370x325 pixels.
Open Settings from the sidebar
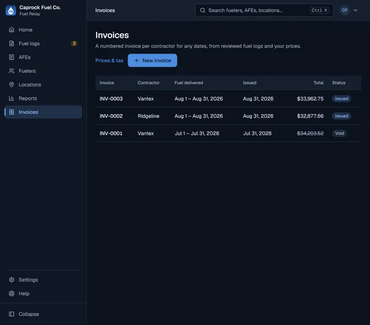click(x=43, y=280)
